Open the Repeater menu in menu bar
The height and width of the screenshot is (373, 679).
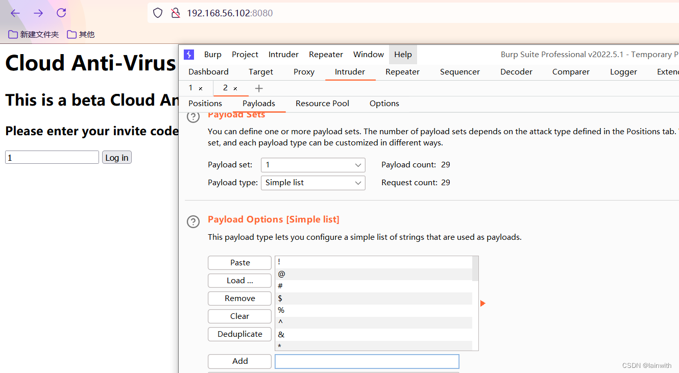pyautogui.click(x=326, y=55)
